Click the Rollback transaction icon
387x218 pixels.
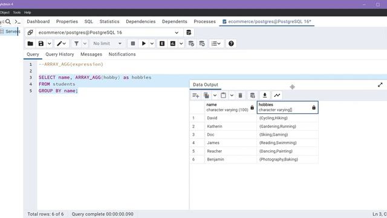click(202, 44)
